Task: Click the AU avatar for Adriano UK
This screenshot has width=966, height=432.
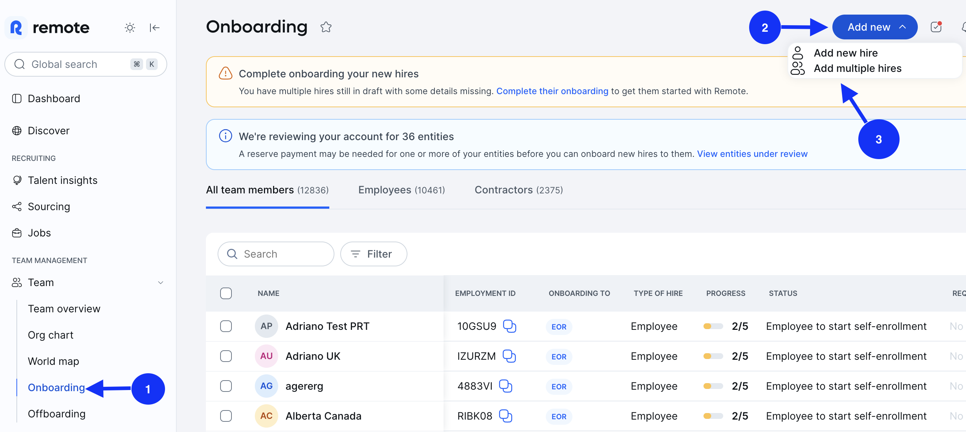Action: [266, 356]
